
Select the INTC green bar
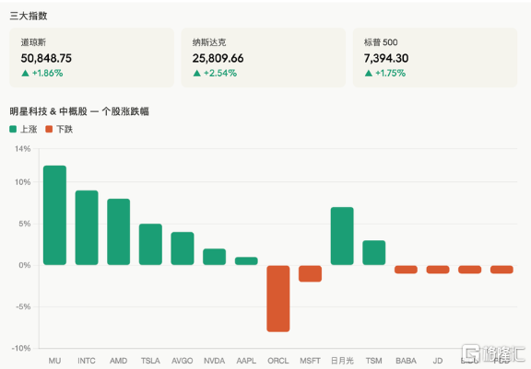(87, 228)
